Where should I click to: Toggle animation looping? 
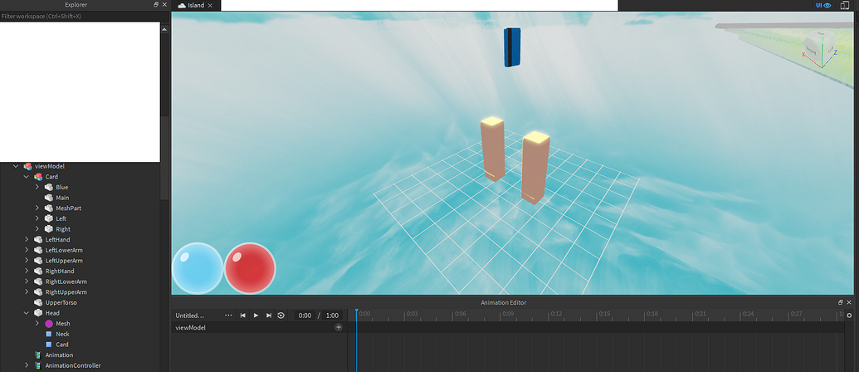pos(281,316)
